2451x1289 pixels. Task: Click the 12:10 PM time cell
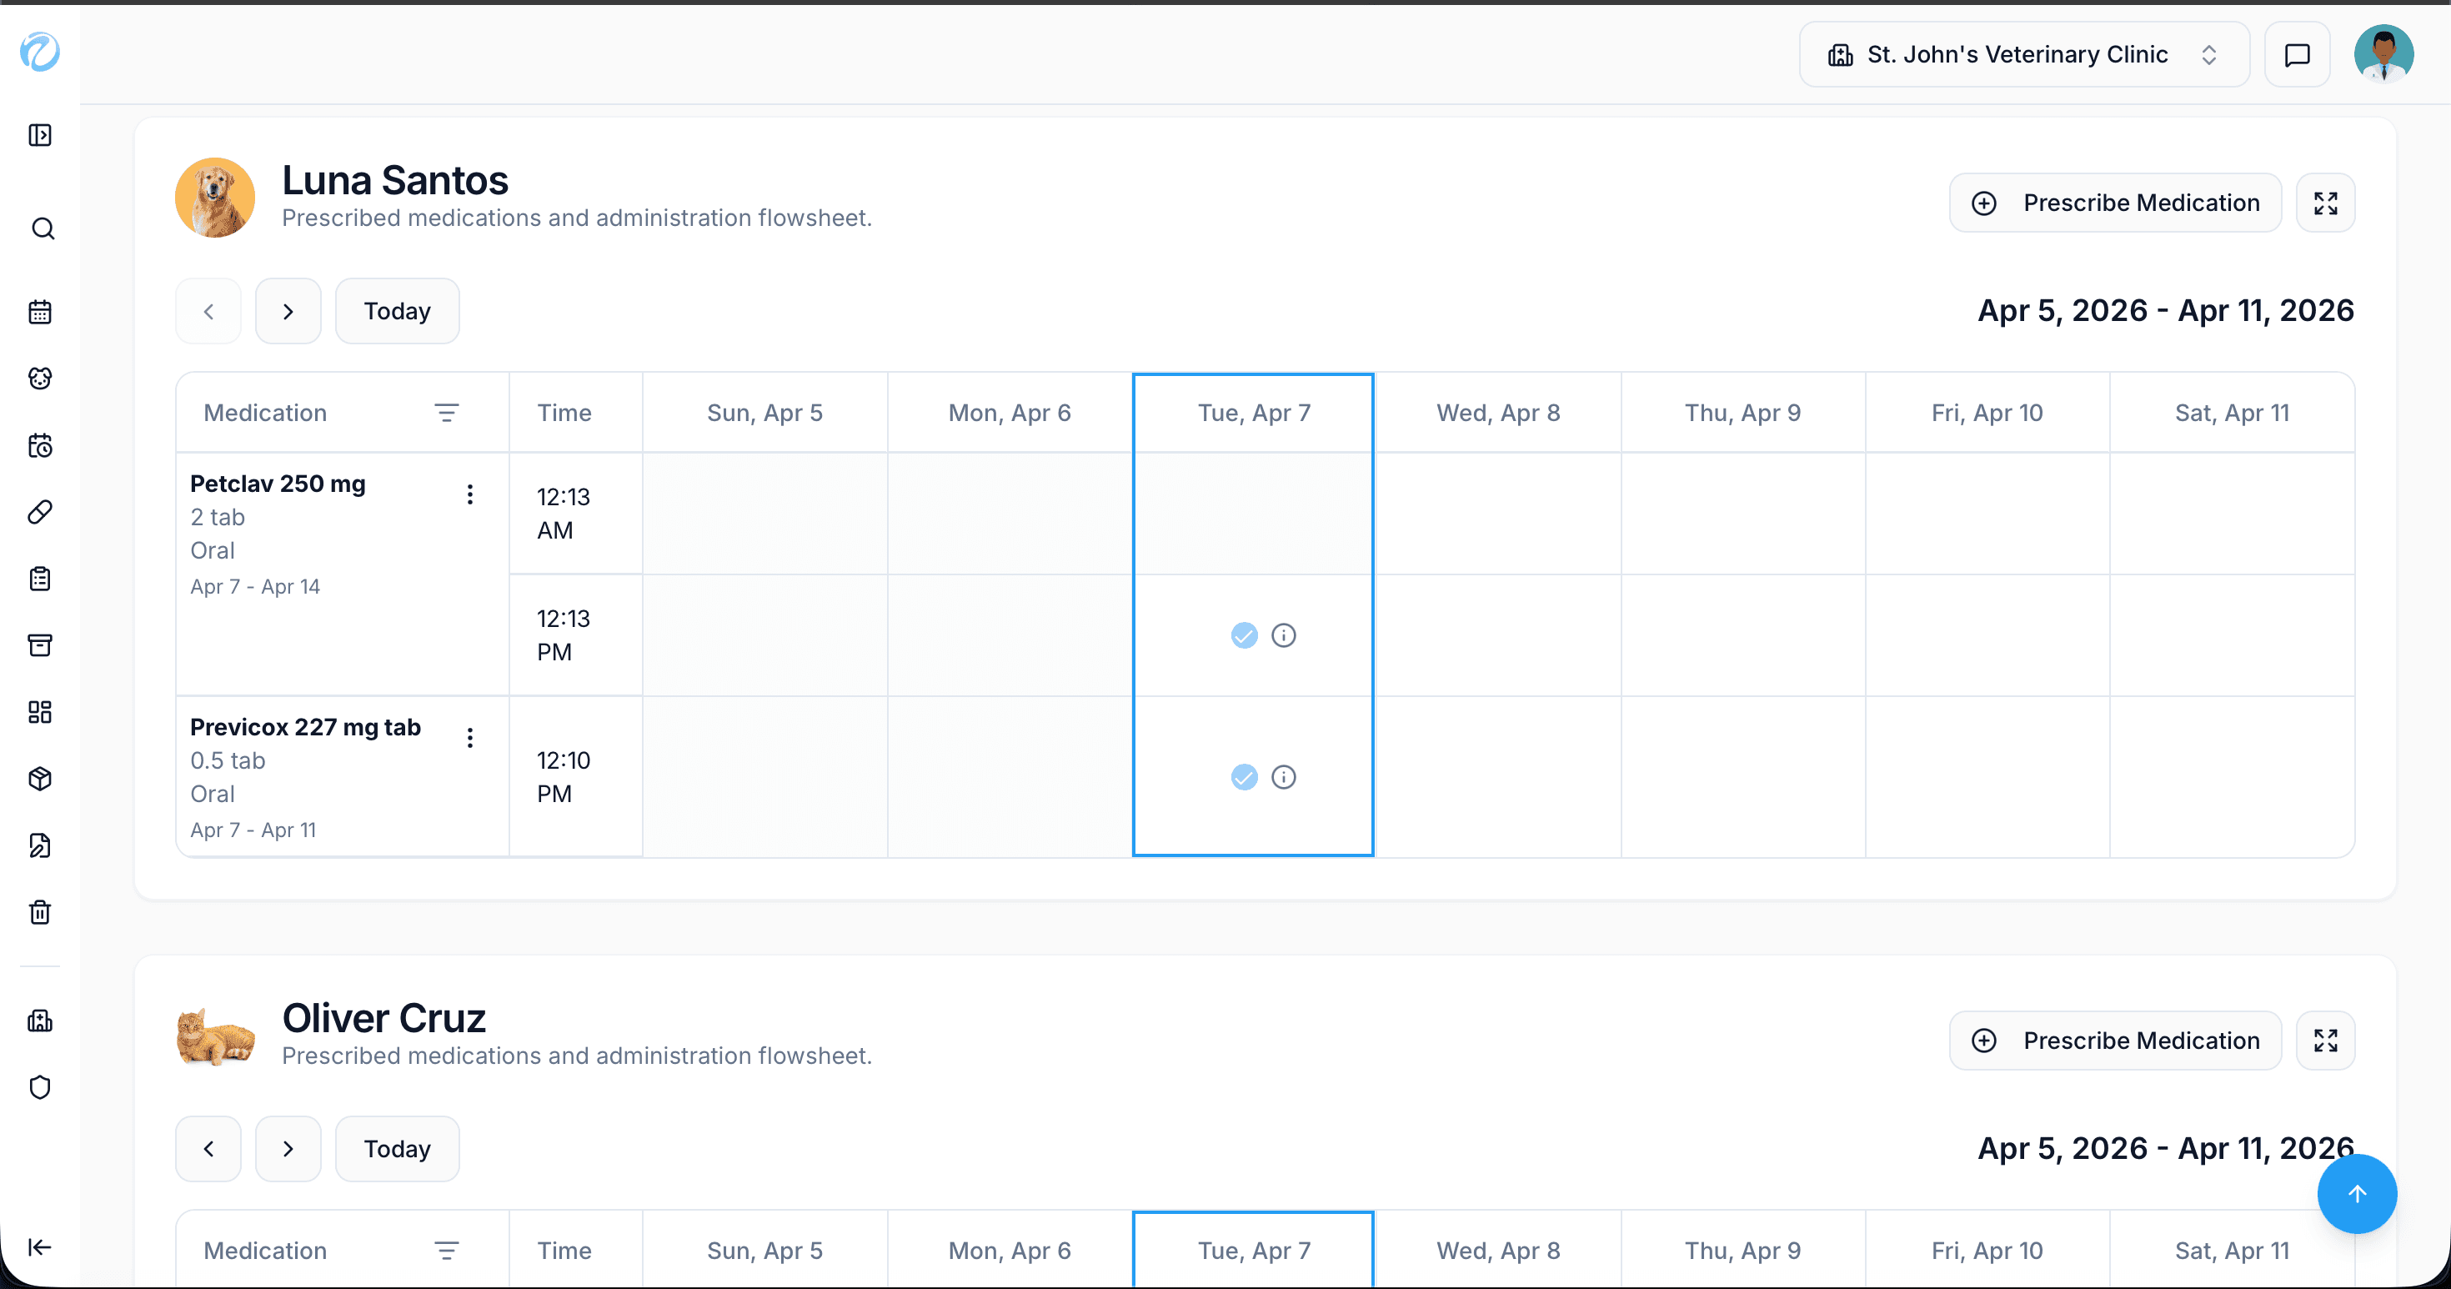coord(575,777)
